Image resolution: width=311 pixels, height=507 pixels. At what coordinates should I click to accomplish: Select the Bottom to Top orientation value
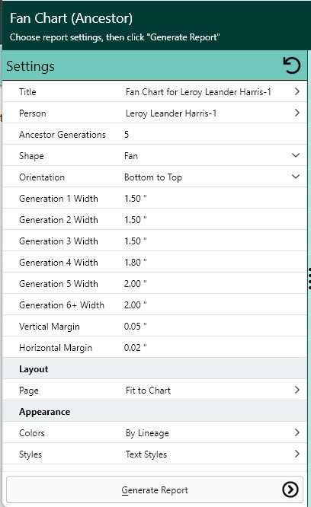point(153,177)
